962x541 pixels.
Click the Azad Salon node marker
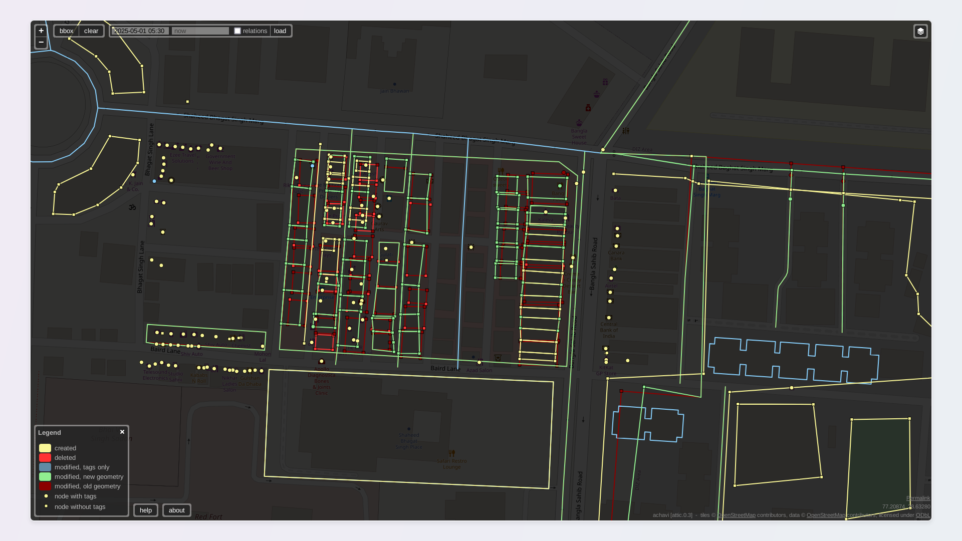pos(479,362)
